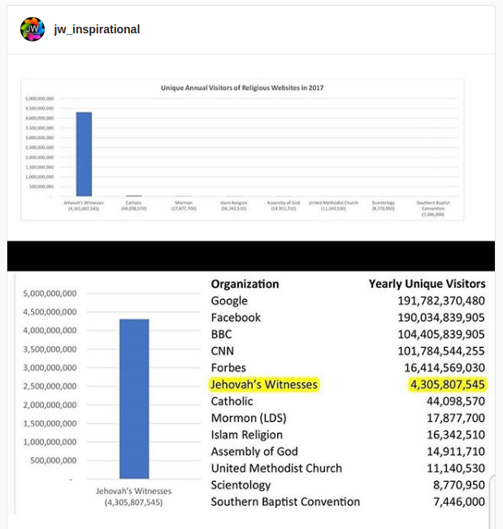The width and height of the screenshot is (503, 529).
Task: Select the Mormon (LDS) table entry
Action: [x=249, y=418]
